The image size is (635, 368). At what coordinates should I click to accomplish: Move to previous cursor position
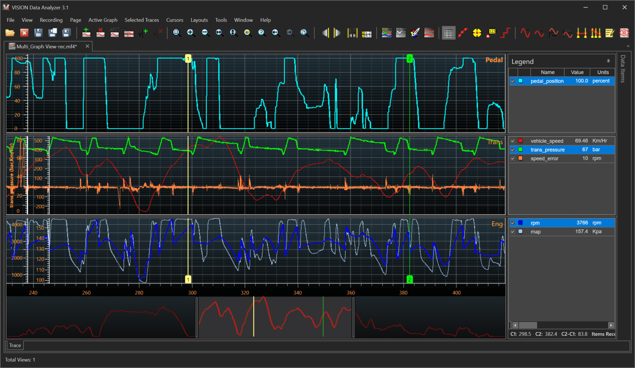[x=326, y=33]
